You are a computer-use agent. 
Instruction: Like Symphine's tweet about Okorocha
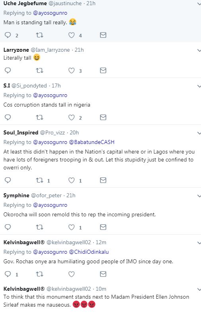(72, 227)
